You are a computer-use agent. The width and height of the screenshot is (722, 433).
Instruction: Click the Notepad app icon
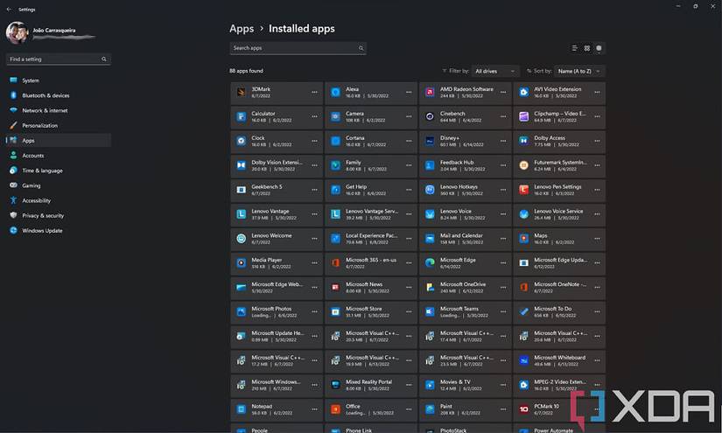pyautogui.click(x=242, y=409)
